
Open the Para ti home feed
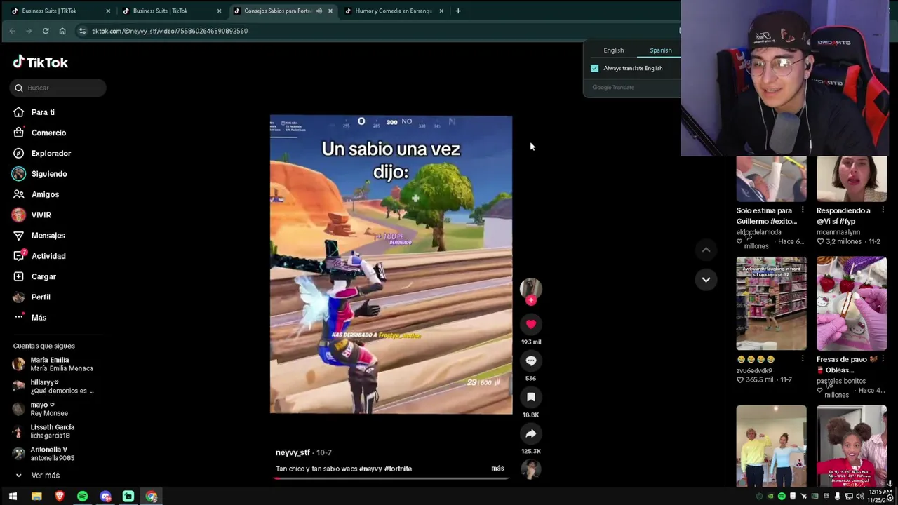coord(34,112)
